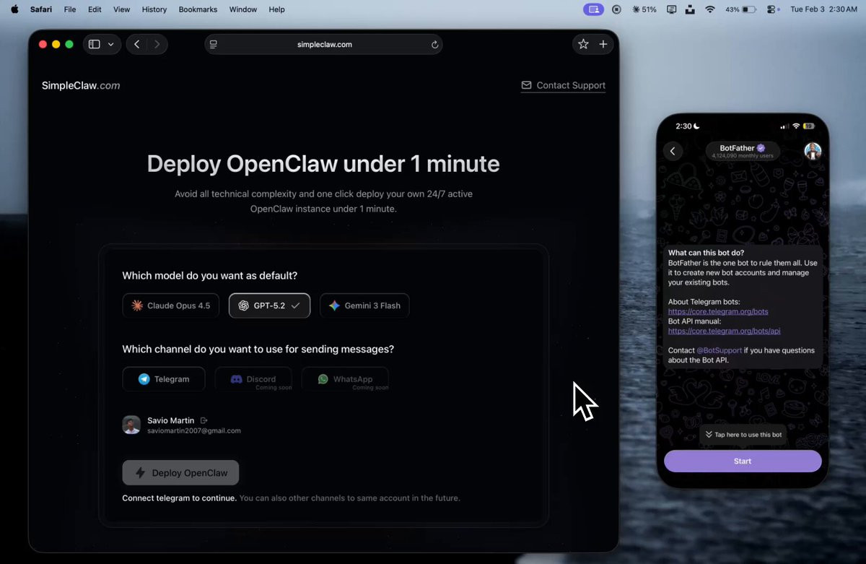866x564 pixels.
Task: Select Gemini 3 Flash model
Action: click(x=364, y=305)
